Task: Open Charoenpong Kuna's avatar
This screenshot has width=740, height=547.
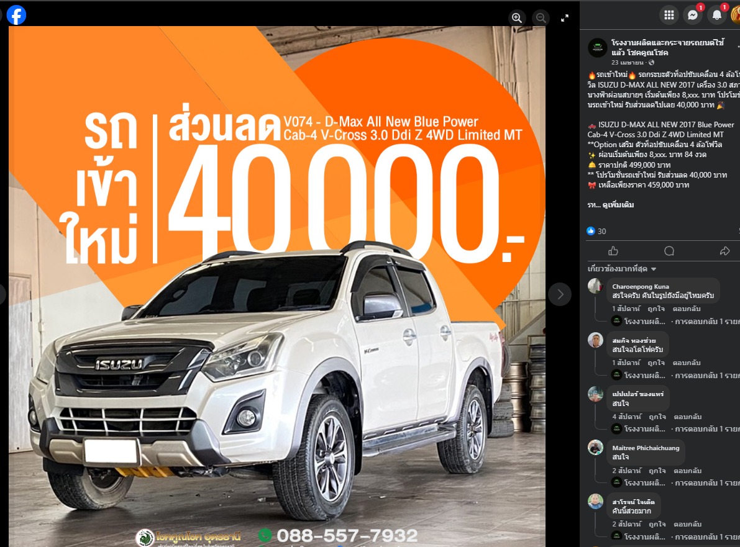Action: (596, 286)
